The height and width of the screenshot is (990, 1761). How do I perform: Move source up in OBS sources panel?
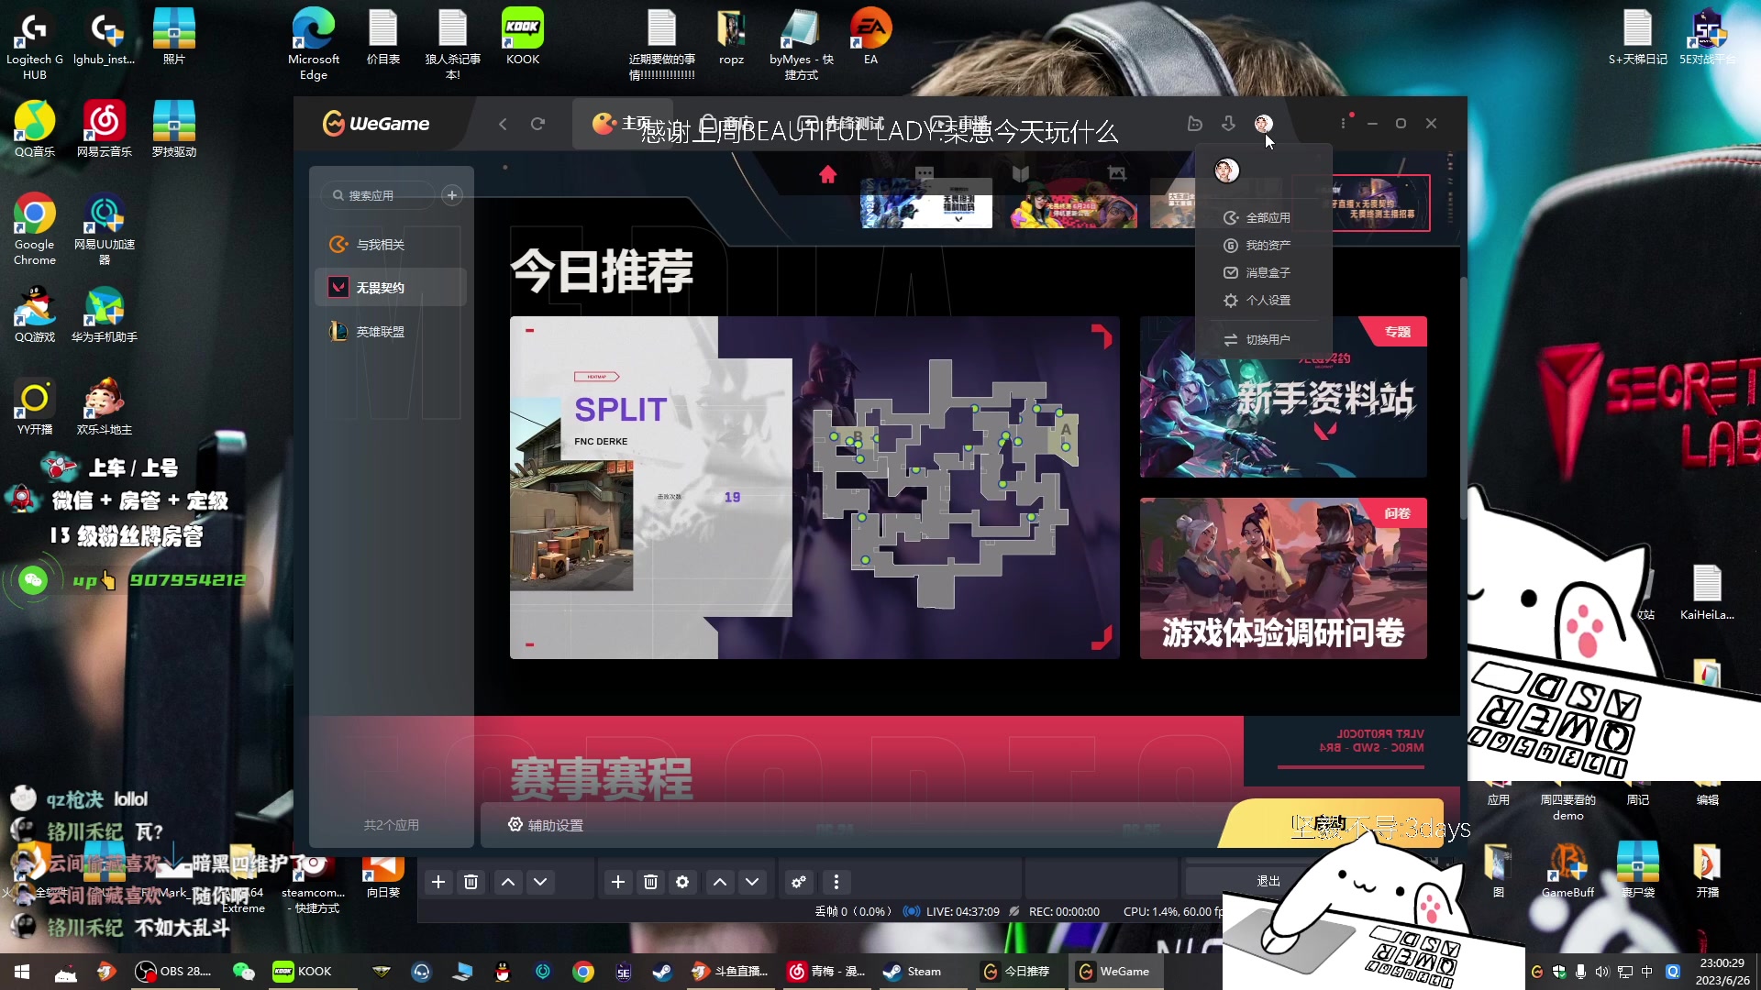click(x=720, y=882)
